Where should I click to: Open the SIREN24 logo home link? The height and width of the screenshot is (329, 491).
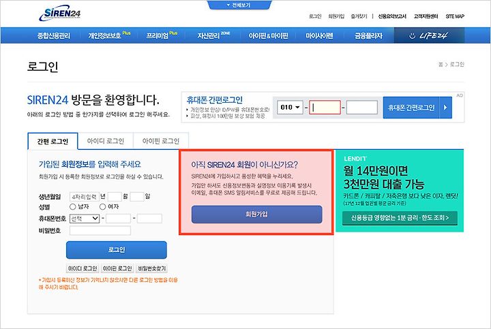[x=60, y=13]
